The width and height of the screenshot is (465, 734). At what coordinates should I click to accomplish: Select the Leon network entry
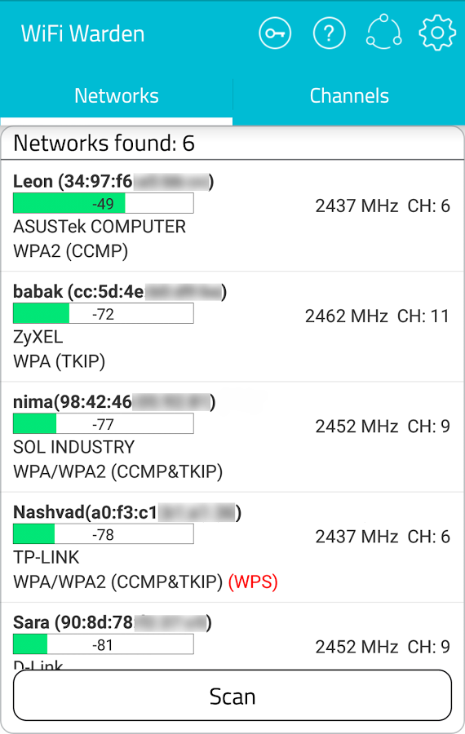point(232,216)
